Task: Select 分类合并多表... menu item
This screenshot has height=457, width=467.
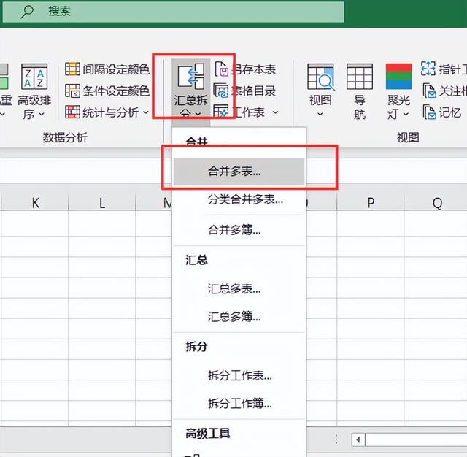Action: coord(239,199)
